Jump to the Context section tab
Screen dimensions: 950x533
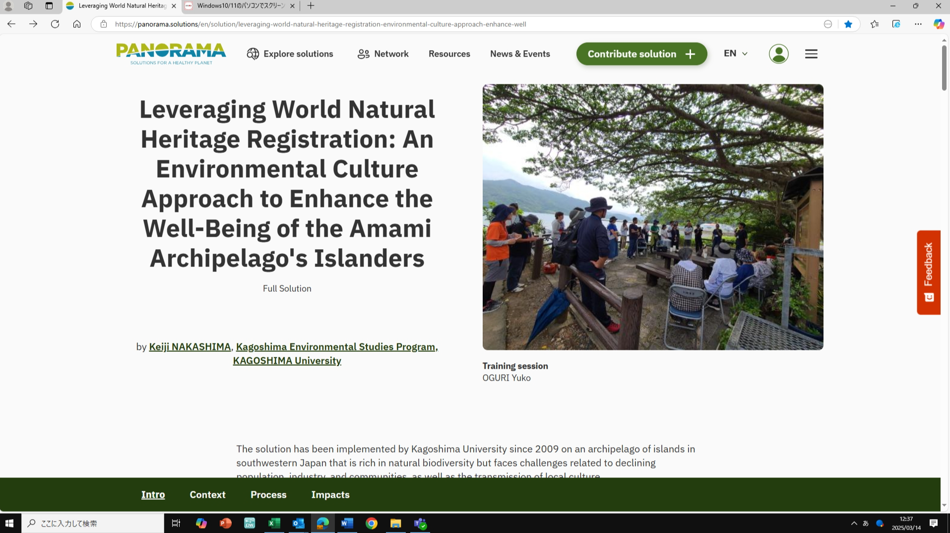tap(207, 494)
